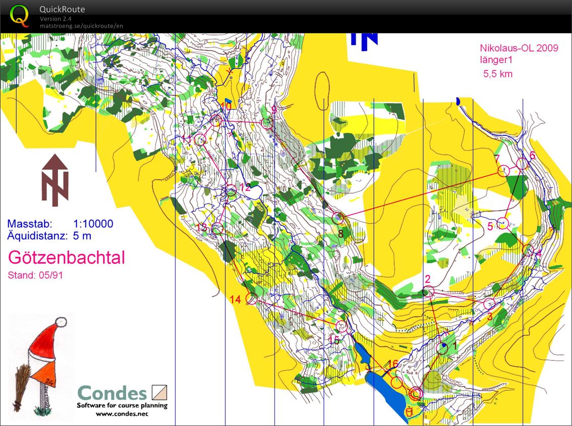Select control circle 9 at the top
572x426 pixels.
(x=267, y=122)
